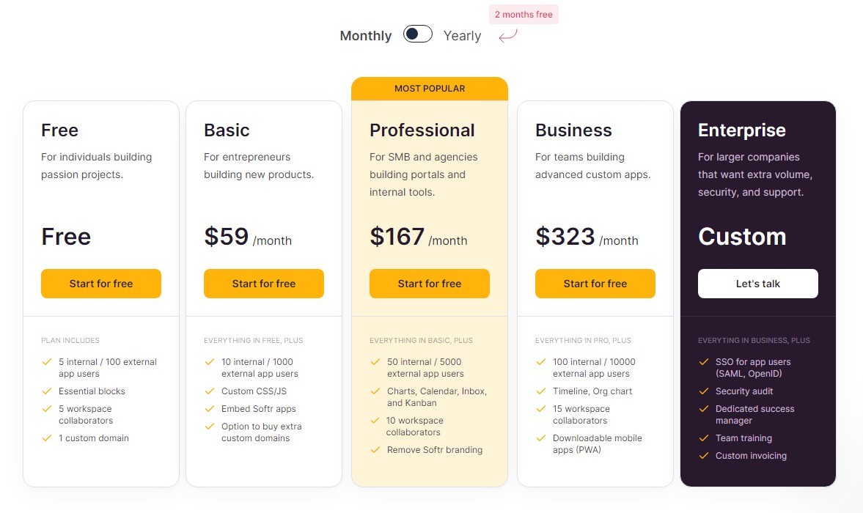Viewport: 863px width, 513px height.
Task: Click the checkmark beside 'SSO for app users (SAML, OpenID)'
Action: (703, 362)
